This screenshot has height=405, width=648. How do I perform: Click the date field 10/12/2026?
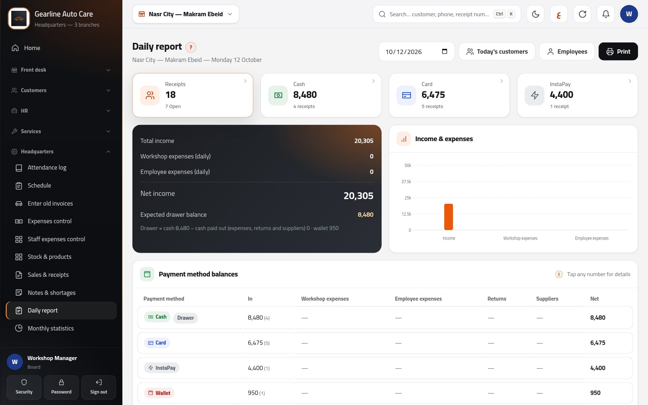point(417,51)
